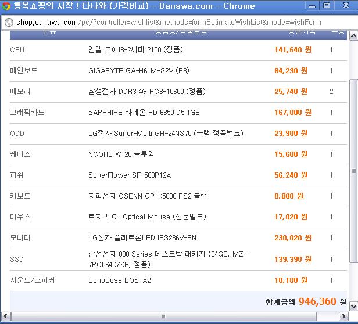The width and height of the screenshot is (358, 324).
Task: Click the 141,640 원 CPU price
Action: pyautogui.click(x=293, y=50)
